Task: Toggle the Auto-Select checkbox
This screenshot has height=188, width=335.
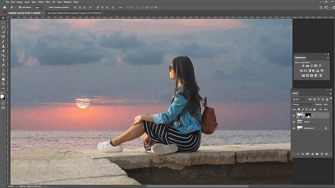Action: point(20,7)
